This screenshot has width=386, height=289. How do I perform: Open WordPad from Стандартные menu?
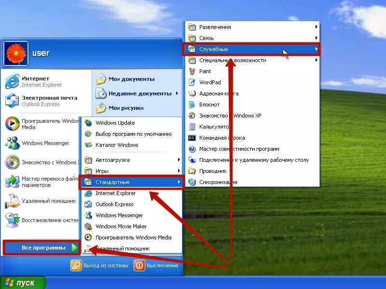[252, 82]
